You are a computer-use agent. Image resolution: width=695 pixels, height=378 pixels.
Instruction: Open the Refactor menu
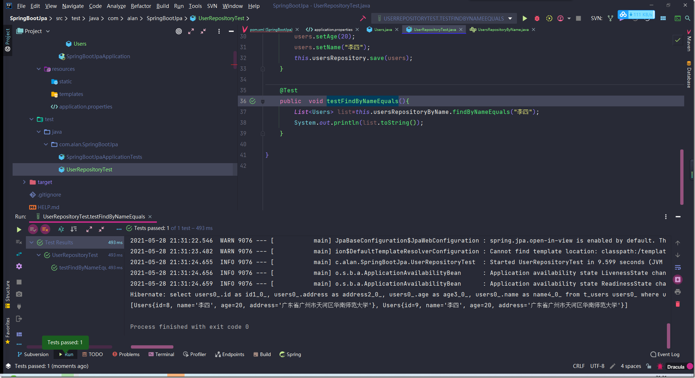[x=141, y=6]
